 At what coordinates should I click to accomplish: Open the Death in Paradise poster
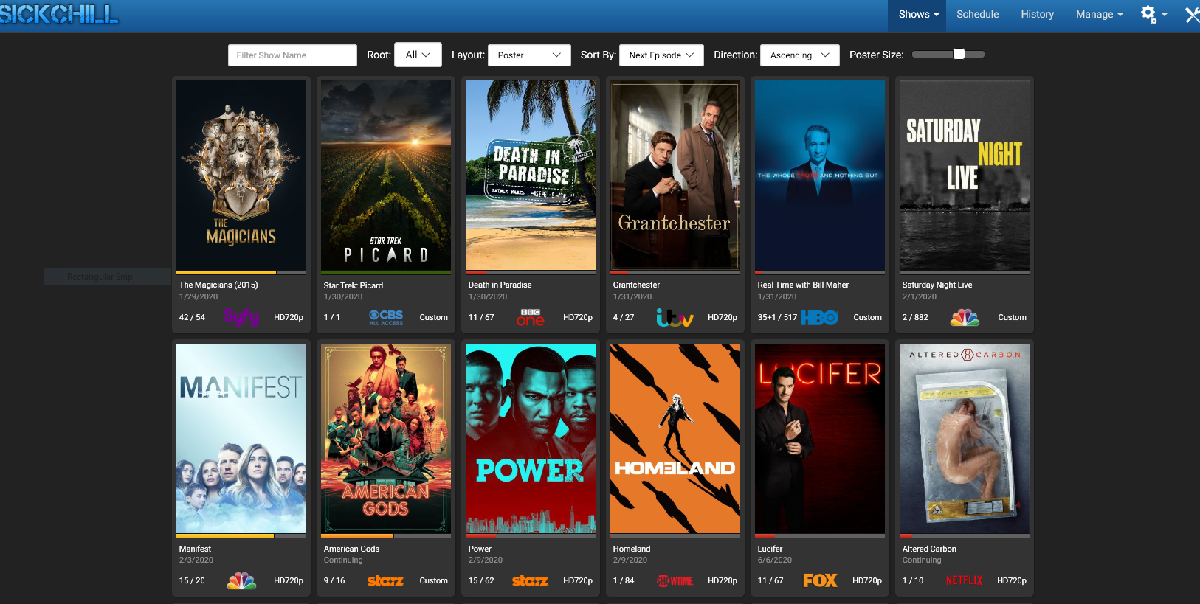[531, 176]
